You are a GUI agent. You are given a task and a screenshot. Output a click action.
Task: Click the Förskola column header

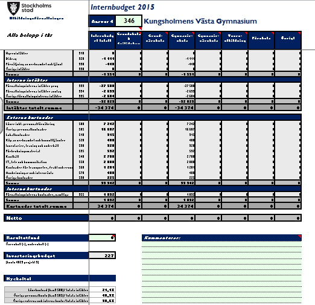[x=261, y=40]
